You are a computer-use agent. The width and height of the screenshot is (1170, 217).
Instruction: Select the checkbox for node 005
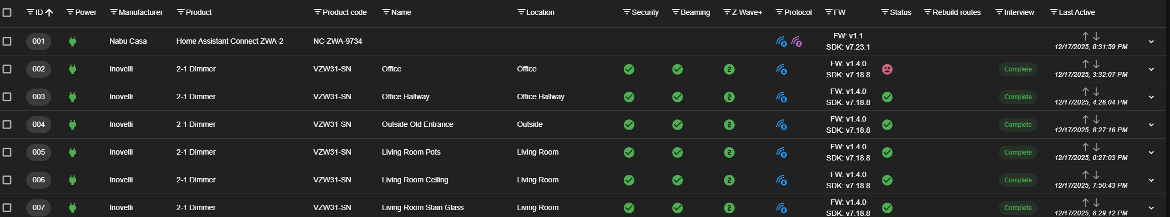7,152
